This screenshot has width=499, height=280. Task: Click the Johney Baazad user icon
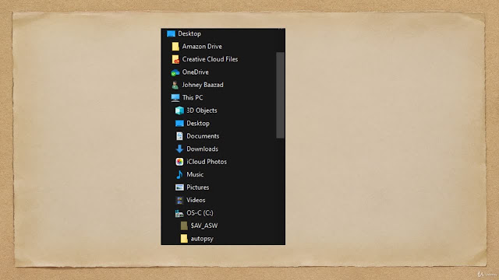175,85
